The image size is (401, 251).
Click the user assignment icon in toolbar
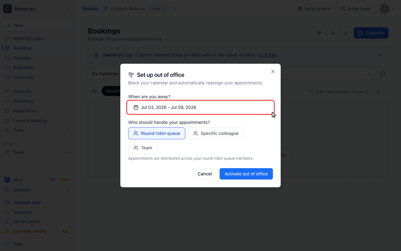click(x=332, y=33)
